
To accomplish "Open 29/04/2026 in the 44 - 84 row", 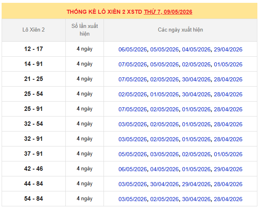I will [196, 184].
